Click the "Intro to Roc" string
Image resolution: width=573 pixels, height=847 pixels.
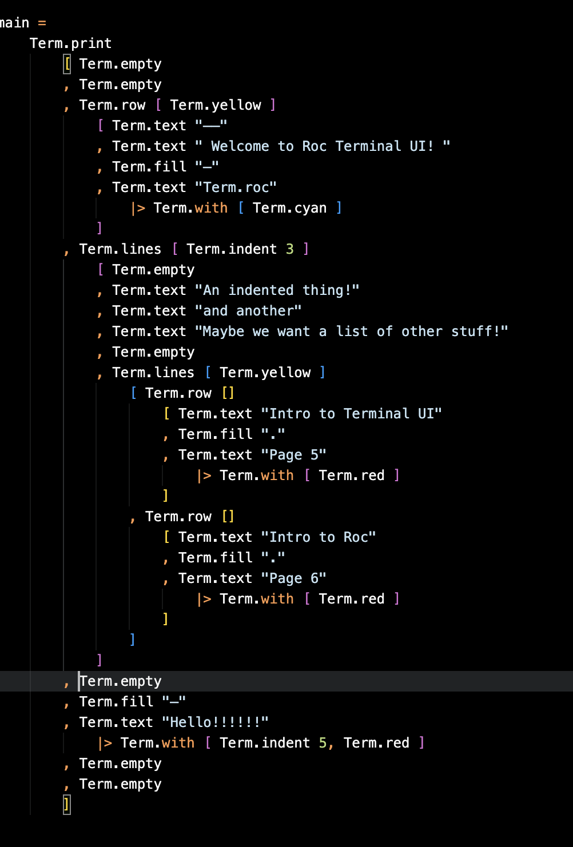click(x=319, y=537)
